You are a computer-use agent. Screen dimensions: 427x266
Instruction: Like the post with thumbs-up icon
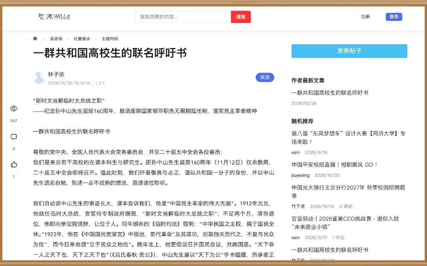tap(14, 164)
